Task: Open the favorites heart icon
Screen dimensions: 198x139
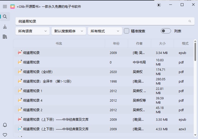Action: [x=5, y=135]
